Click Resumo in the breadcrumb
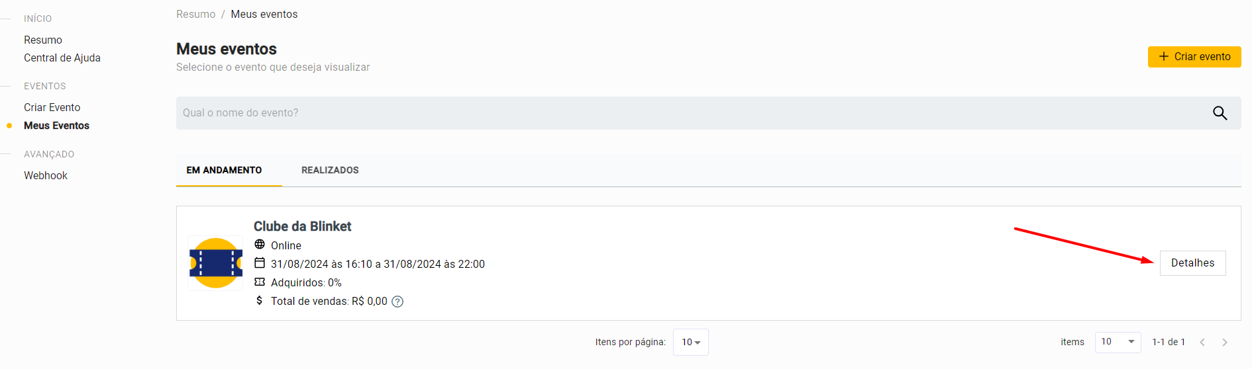This screenshot has width=1252, height=369. [195, 14]
